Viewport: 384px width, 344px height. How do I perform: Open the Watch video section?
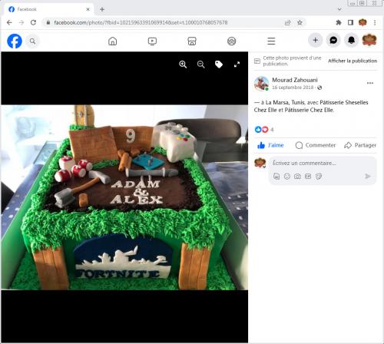[x=152, y=41]
